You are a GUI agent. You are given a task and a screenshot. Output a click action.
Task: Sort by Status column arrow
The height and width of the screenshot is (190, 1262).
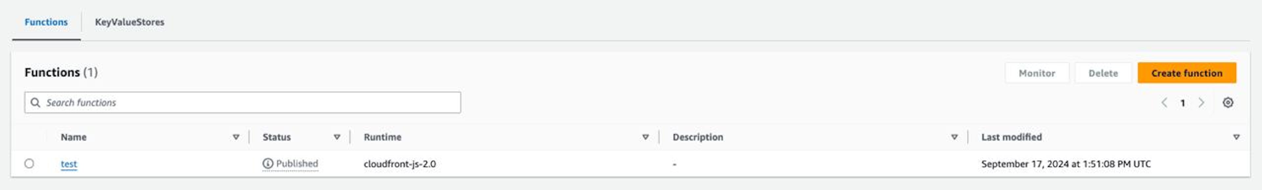(337, 137)
